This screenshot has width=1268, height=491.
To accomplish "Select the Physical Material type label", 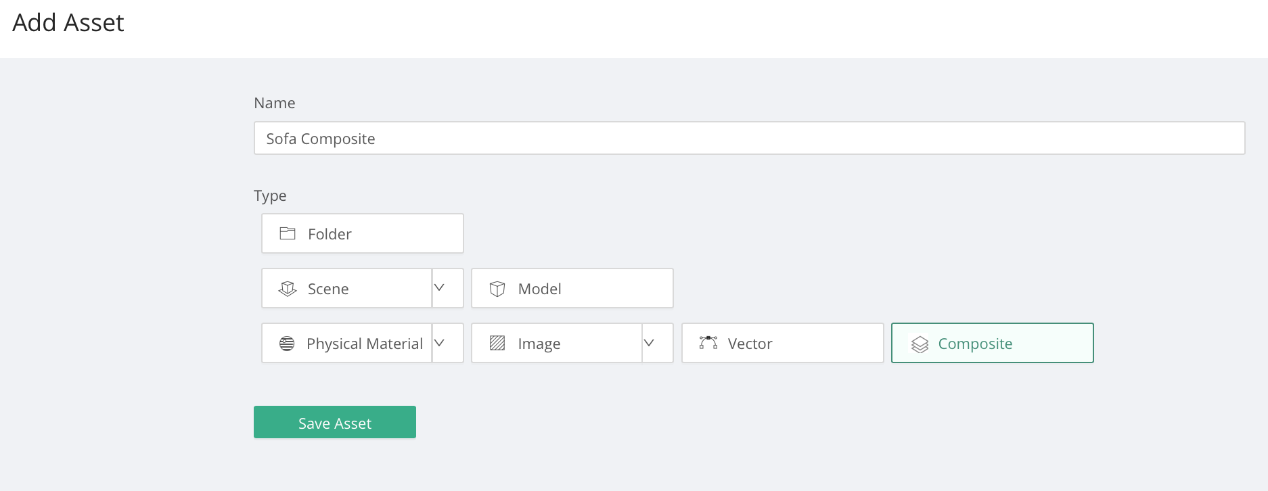I will point(364,344).
